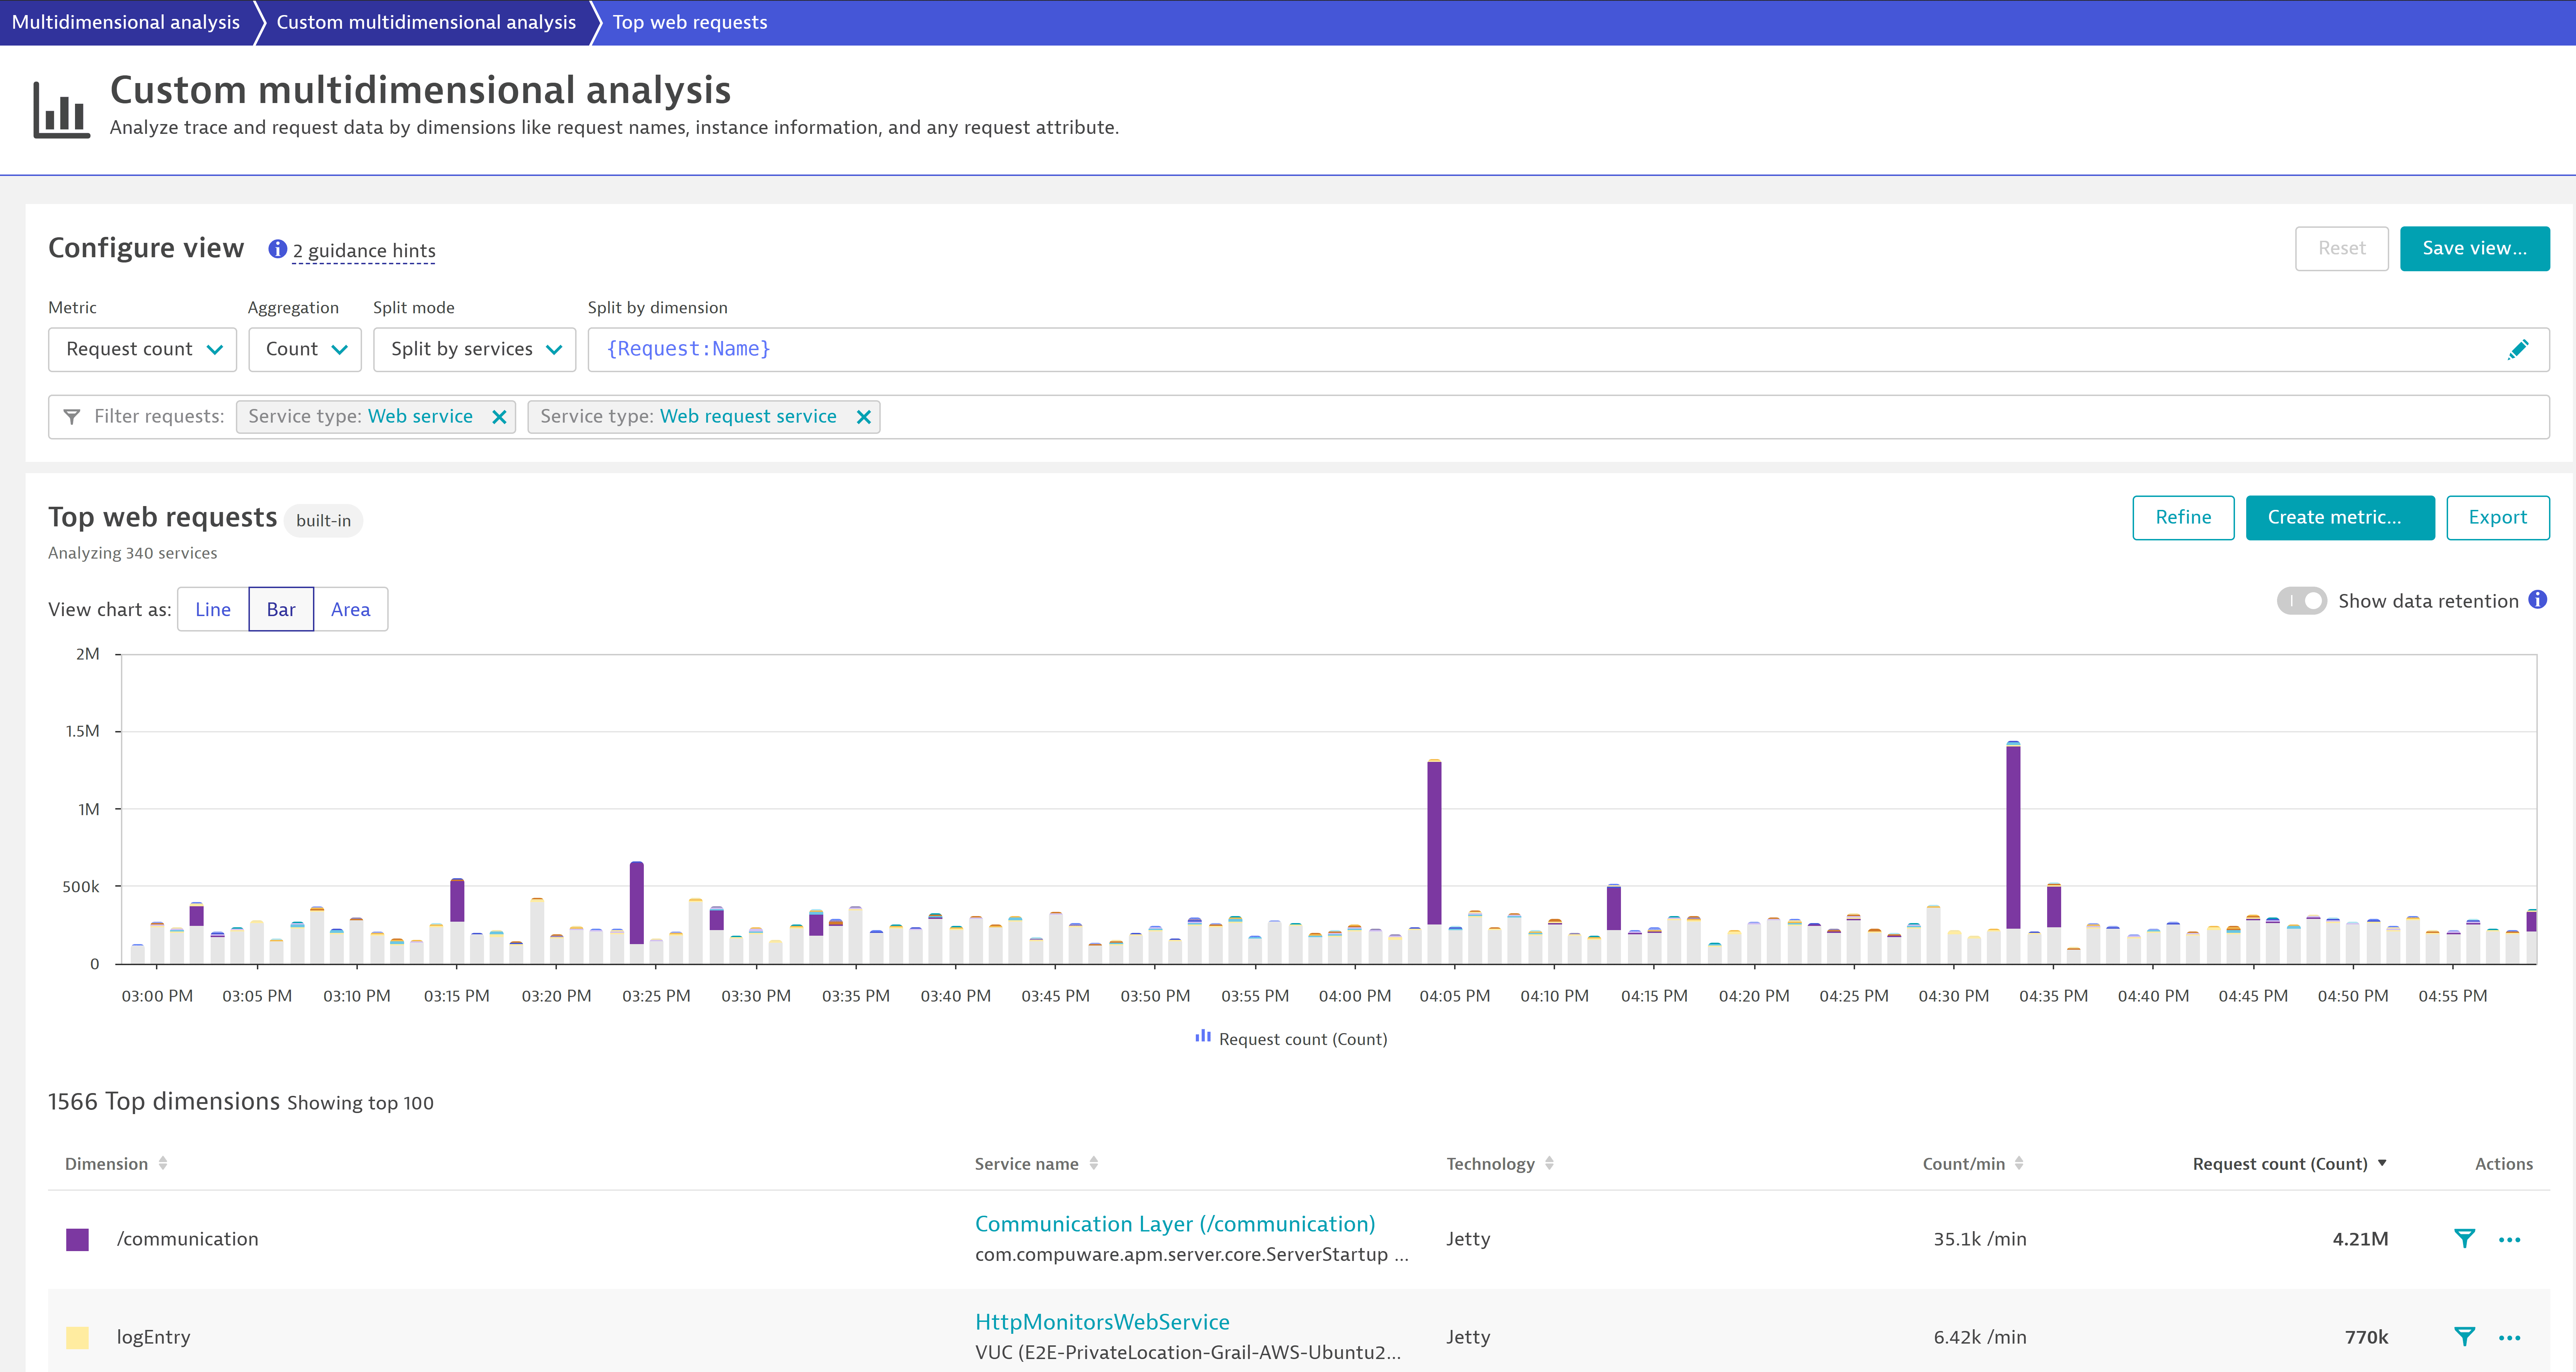Click the Reset button
Image resolution: width=2576 pixels, height=1372 pixels.
(2342, 248)
